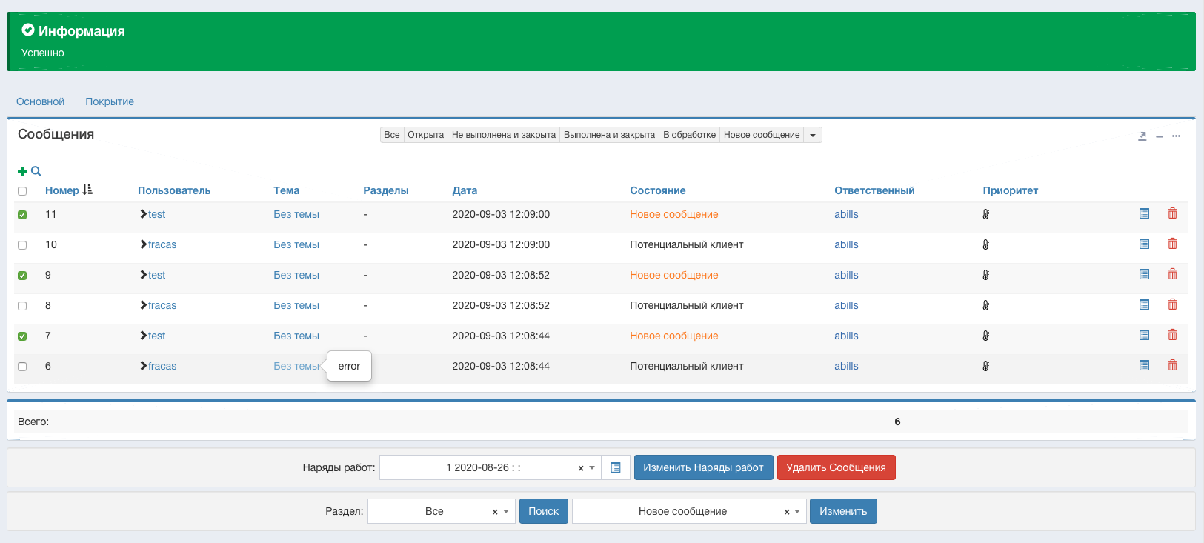Select the В обработке filter tab

coord(689,135)
